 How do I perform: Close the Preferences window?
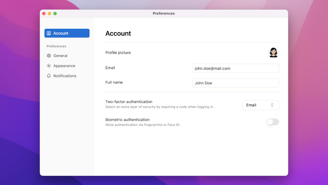pos(44,13)
